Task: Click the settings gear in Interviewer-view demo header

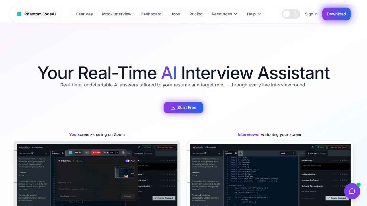Action: click(313, 147)
